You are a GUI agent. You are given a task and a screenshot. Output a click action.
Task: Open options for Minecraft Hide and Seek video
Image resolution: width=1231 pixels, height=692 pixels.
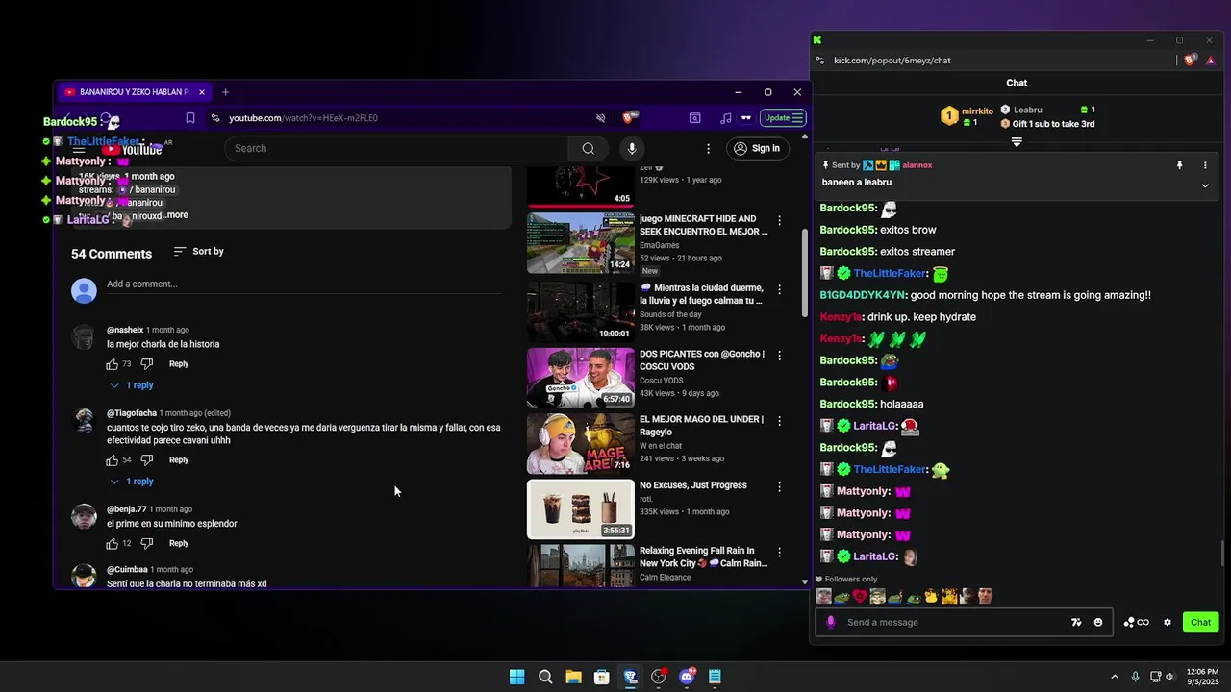click(779, 220)
